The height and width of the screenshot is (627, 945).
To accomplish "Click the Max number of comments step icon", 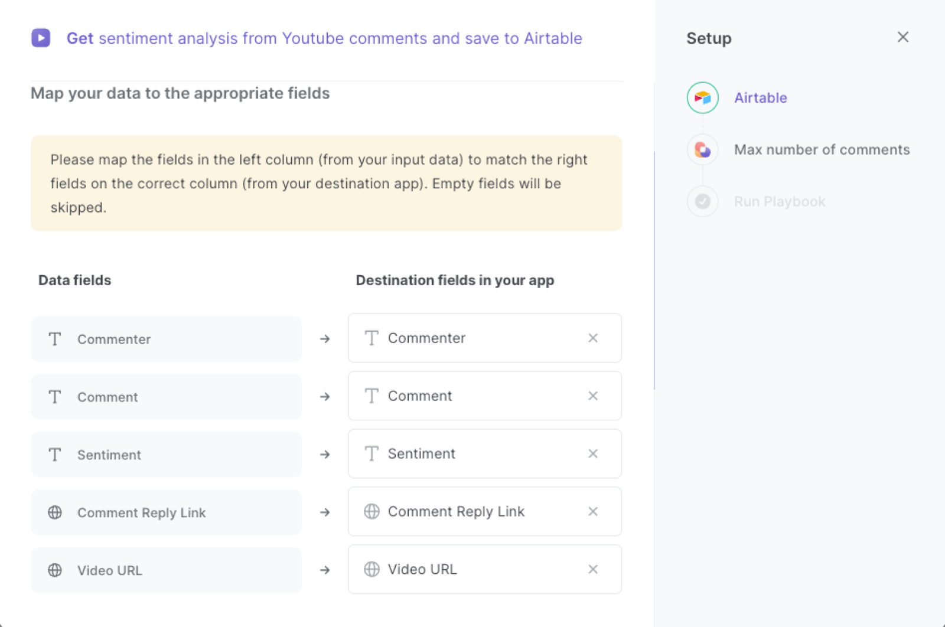I will pos(702,149).
